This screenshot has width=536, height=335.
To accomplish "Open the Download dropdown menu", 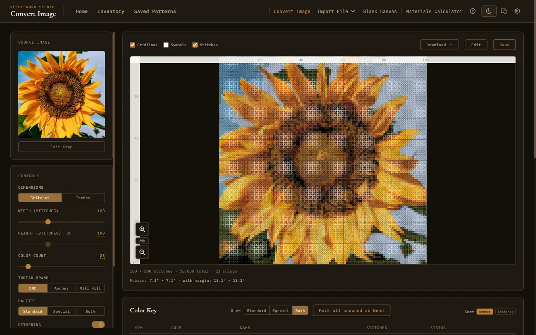I will pyautogui.click(x=439, y=45).
